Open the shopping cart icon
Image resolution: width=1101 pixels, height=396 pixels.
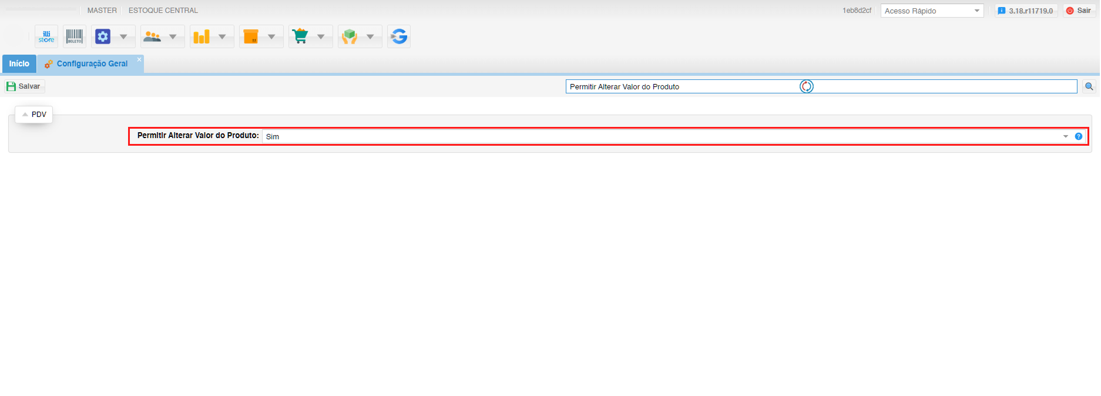pyautogui.click(x=300, y=36)
